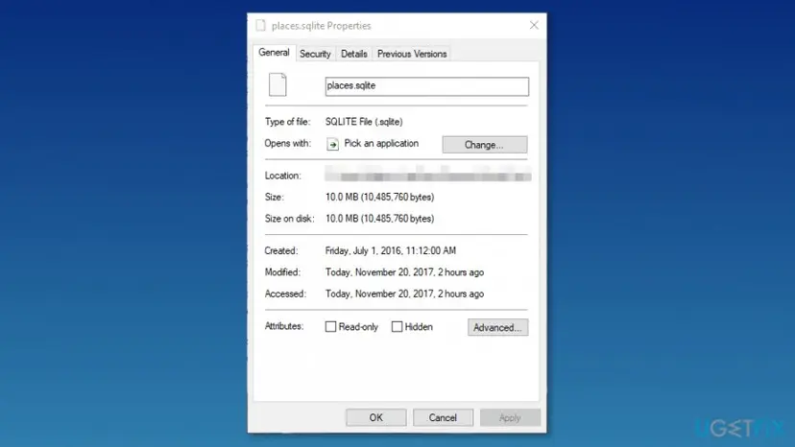Screen dimensions: 795x447
Task: Click the file icon in the title bar
Action: click(260, 25)
